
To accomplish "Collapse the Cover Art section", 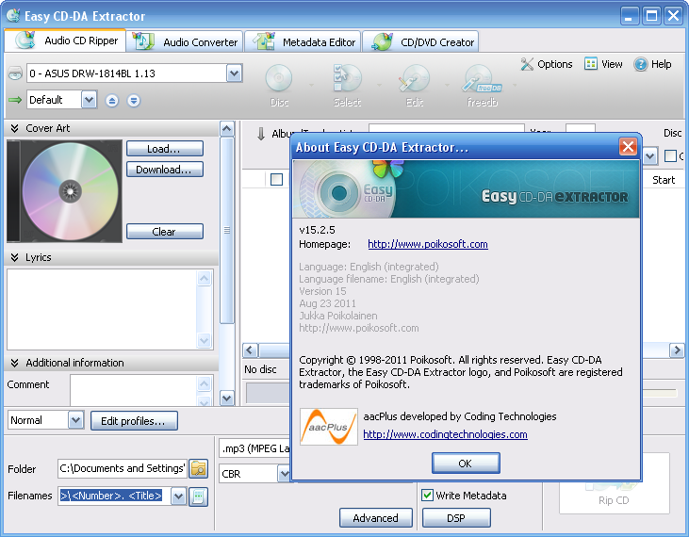I will click(14, 128).
